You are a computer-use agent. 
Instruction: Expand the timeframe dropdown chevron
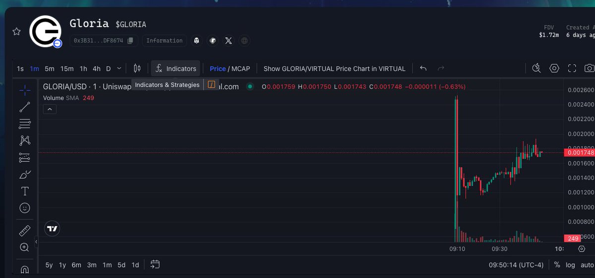119,69
